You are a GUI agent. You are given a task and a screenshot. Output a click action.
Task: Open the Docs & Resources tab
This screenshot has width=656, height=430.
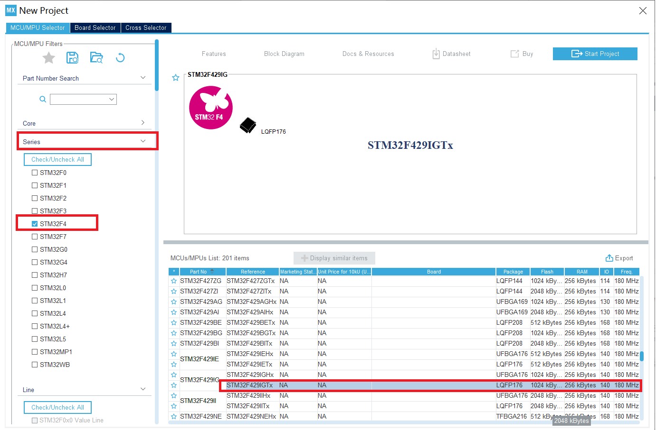368,54
